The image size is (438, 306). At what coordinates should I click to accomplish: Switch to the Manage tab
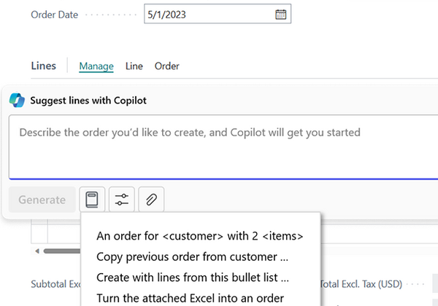point(96,66)
